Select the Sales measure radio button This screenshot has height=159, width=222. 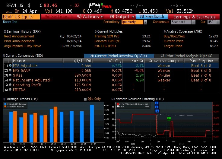tap(10, 75)
